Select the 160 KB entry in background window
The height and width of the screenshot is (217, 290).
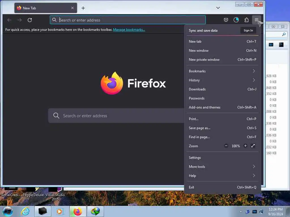tap(271, 153)
